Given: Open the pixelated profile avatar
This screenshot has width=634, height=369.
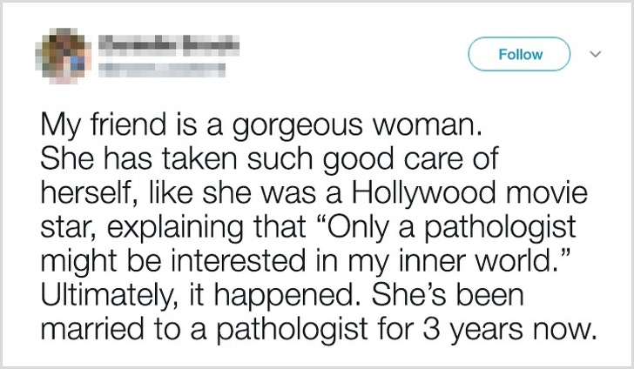Looking at the screenshot, I should [x=64, y=56].
